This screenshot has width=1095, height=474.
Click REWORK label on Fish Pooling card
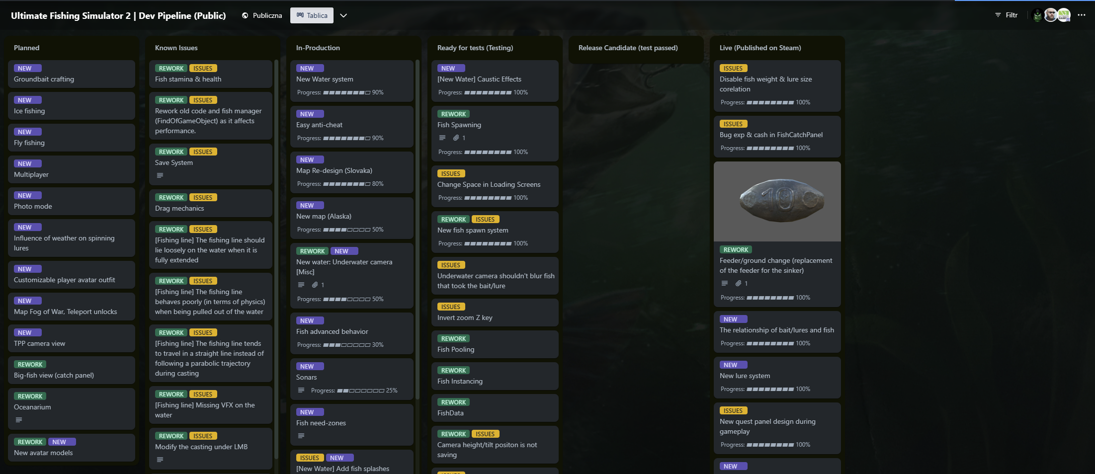coord(453,338)
